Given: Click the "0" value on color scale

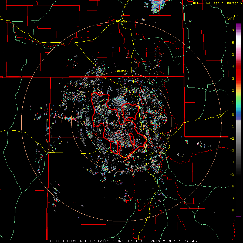Looking at the screenshot, I should click(233, 114).
